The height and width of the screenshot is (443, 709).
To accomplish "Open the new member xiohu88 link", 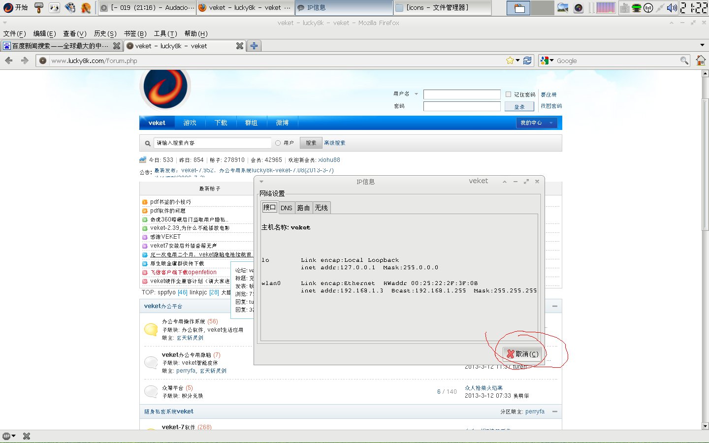I will (329, 160).
